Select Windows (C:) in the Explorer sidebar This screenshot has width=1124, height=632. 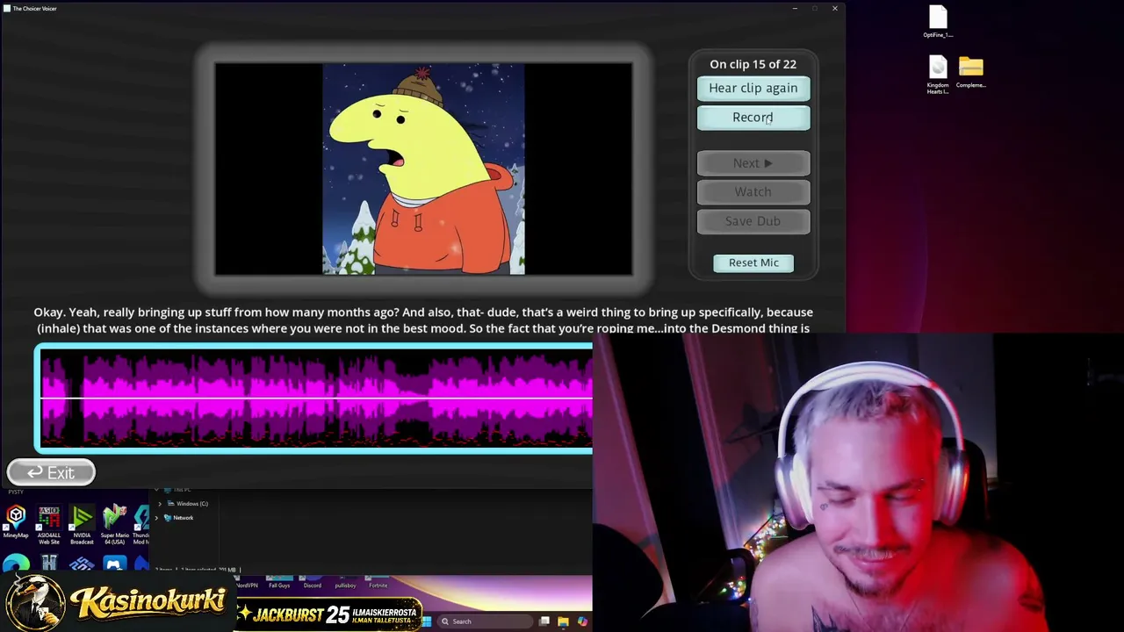[188, 504]
